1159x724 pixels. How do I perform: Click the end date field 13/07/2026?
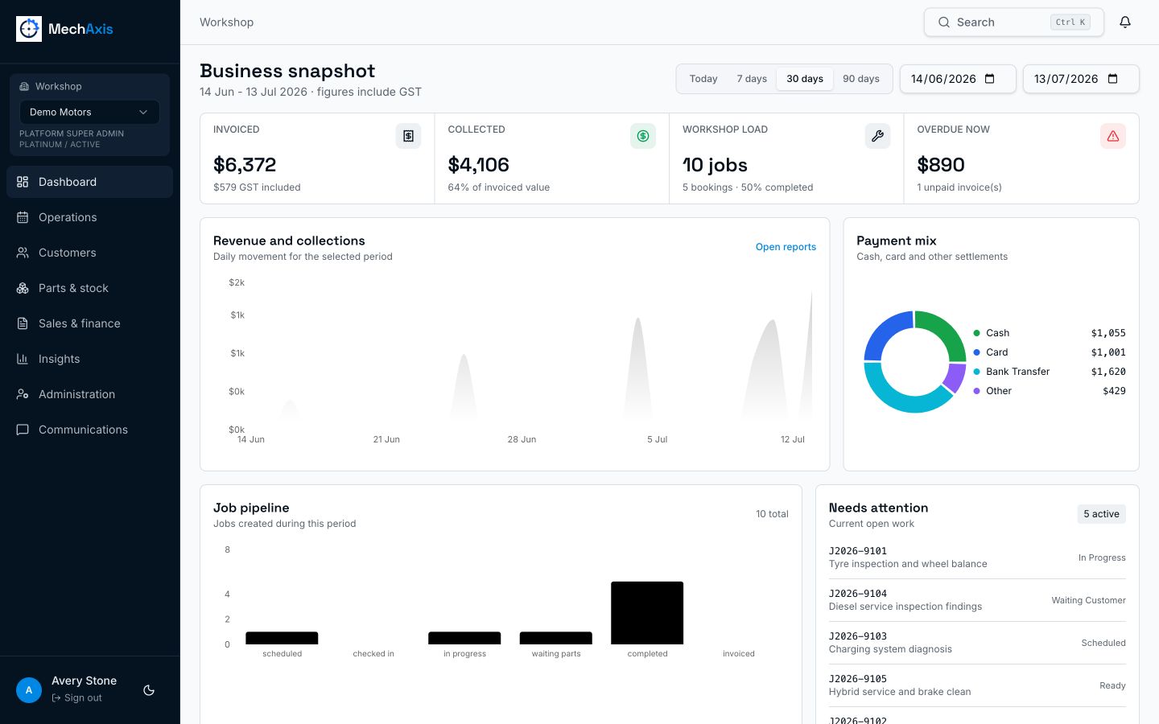pyautogui.click(x=1081, y=79)
